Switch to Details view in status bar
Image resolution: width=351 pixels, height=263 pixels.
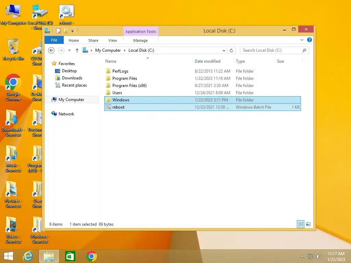click(x=301, y=224)
